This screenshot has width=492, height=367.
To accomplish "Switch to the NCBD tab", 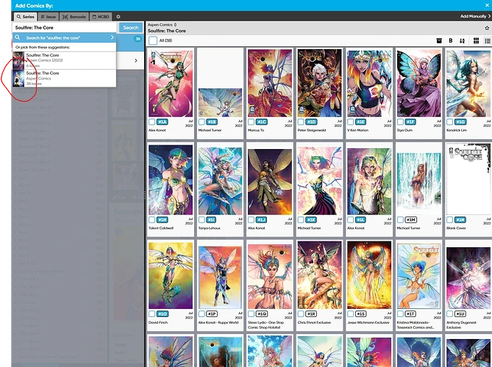I will point(101,17).
